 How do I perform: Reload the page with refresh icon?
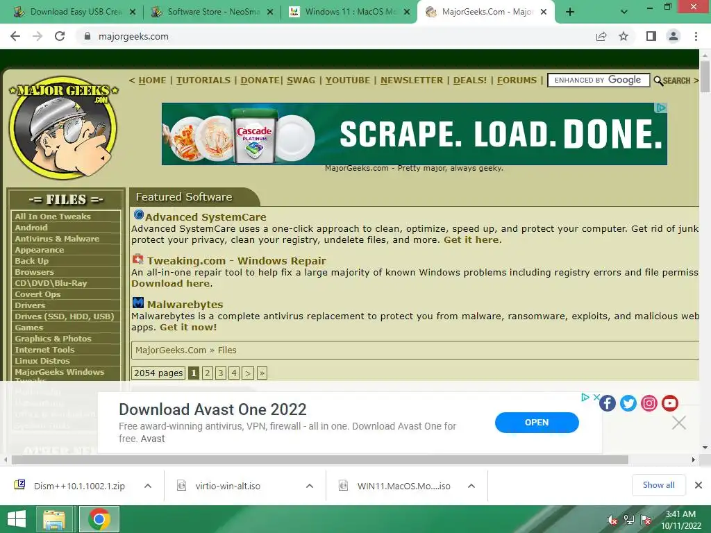(60, 36)
